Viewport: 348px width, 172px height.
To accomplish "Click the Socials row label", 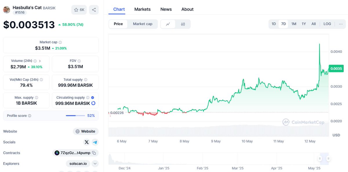I will [x=9, y=142].
